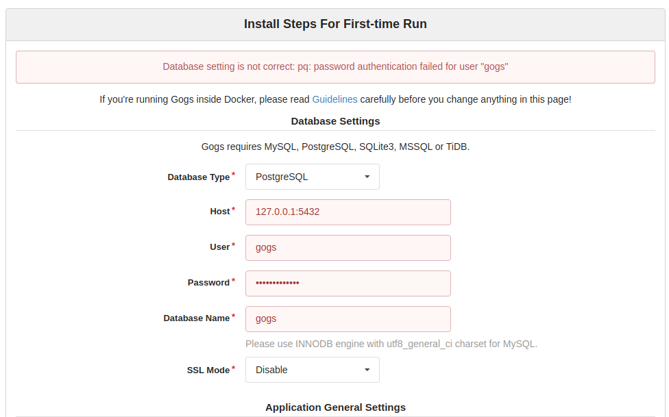The height and width of the screenshot is (417, 669).
Task: Open the Guidelines link
Action: click(x=334, y=99)
